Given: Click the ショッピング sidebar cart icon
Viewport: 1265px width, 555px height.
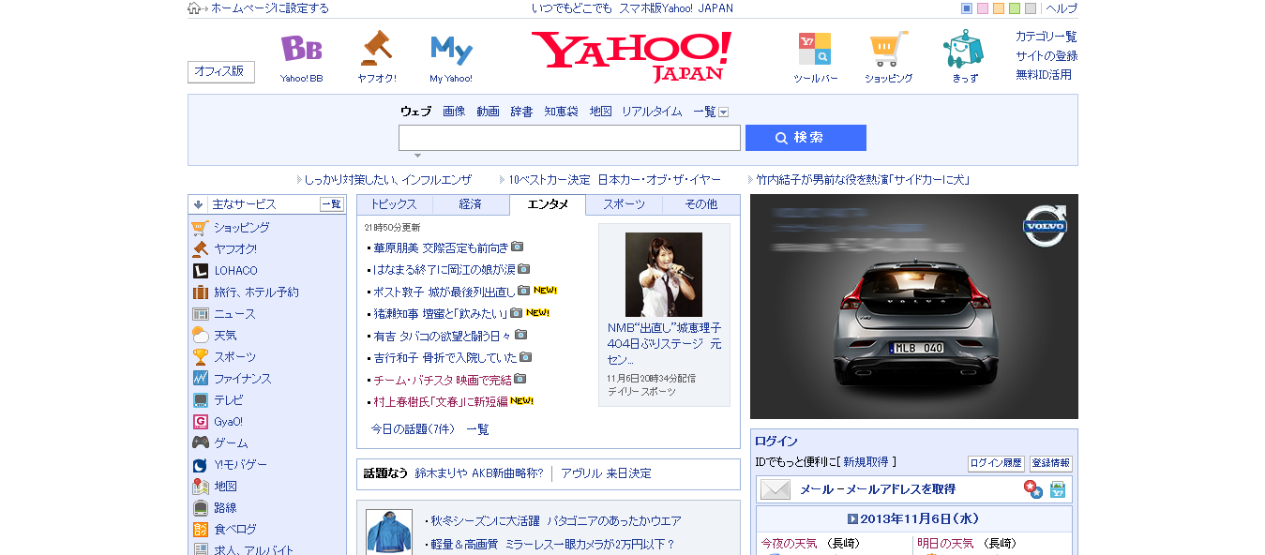Looking at the screenshot, I should pos(200,227).
